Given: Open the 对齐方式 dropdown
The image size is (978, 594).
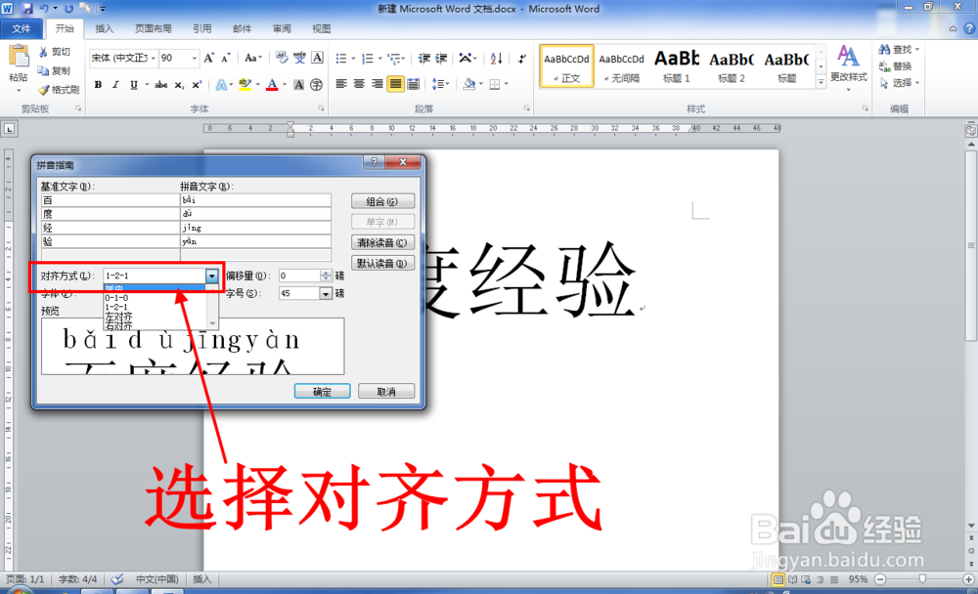Looking at the screenshot, I should click(x=212, y=276).
